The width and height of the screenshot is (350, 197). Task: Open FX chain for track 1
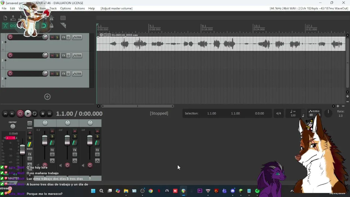[64, 37]
